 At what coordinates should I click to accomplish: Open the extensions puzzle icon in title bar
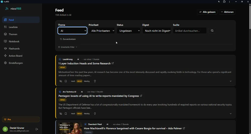224,2
